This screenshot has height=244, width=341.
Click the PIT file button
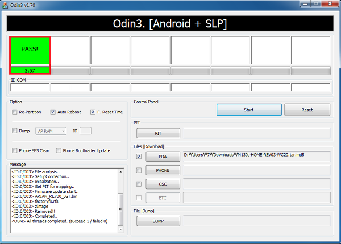158,133
